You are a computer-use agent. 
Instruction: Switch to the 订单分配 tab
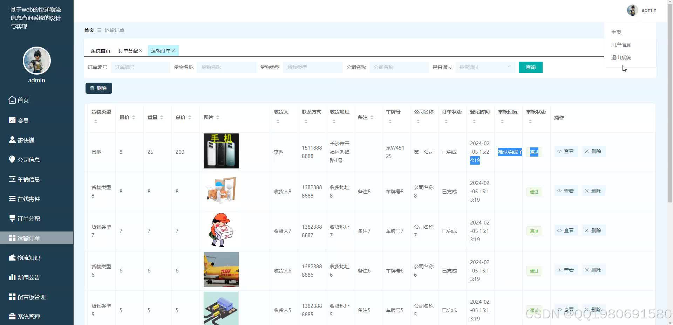(128, 51)
